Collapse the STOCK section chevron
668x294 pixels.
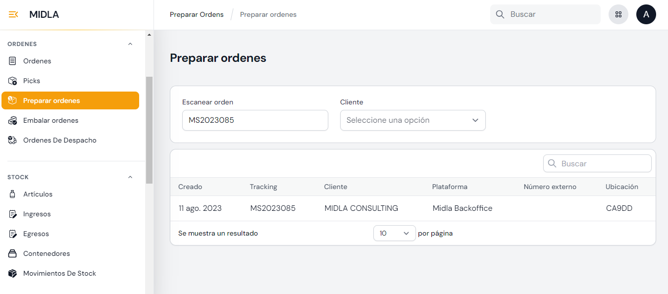tap(130, 177)
